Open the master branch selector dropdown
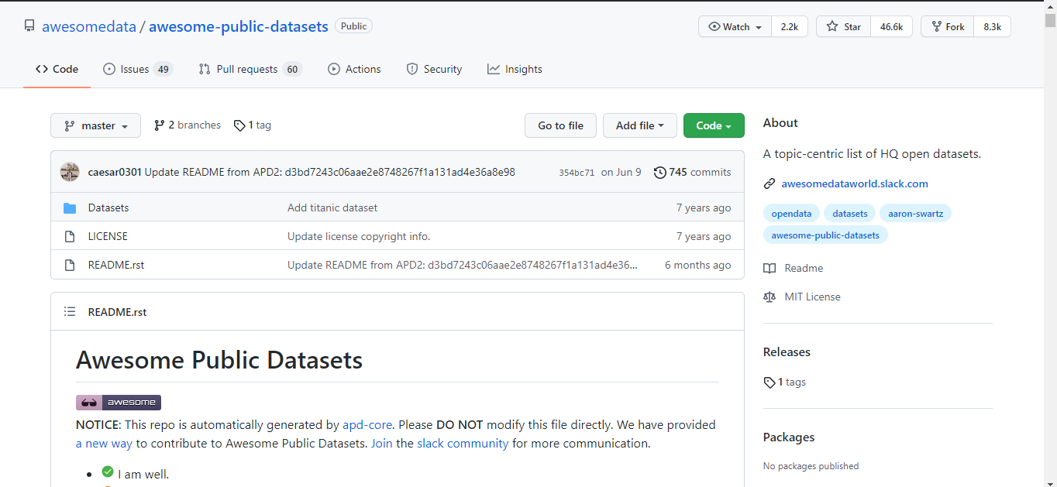The image size is (1057, 487). tap(95, 125)
